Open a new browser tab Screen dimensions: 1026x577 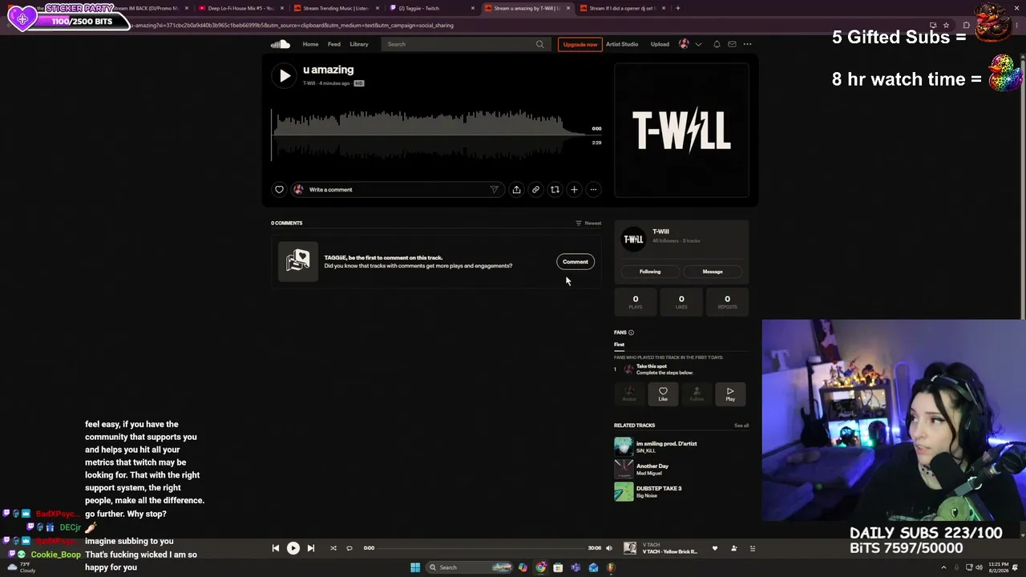pos(678,8)
